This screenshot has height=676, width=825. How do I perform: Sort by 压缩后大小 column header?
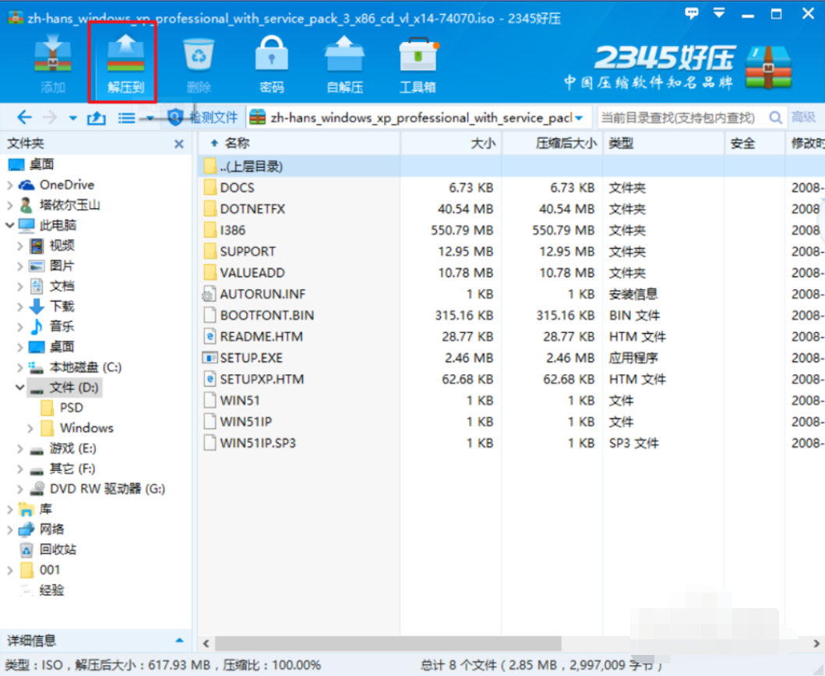pyautogui.click(x=566, y=143)
